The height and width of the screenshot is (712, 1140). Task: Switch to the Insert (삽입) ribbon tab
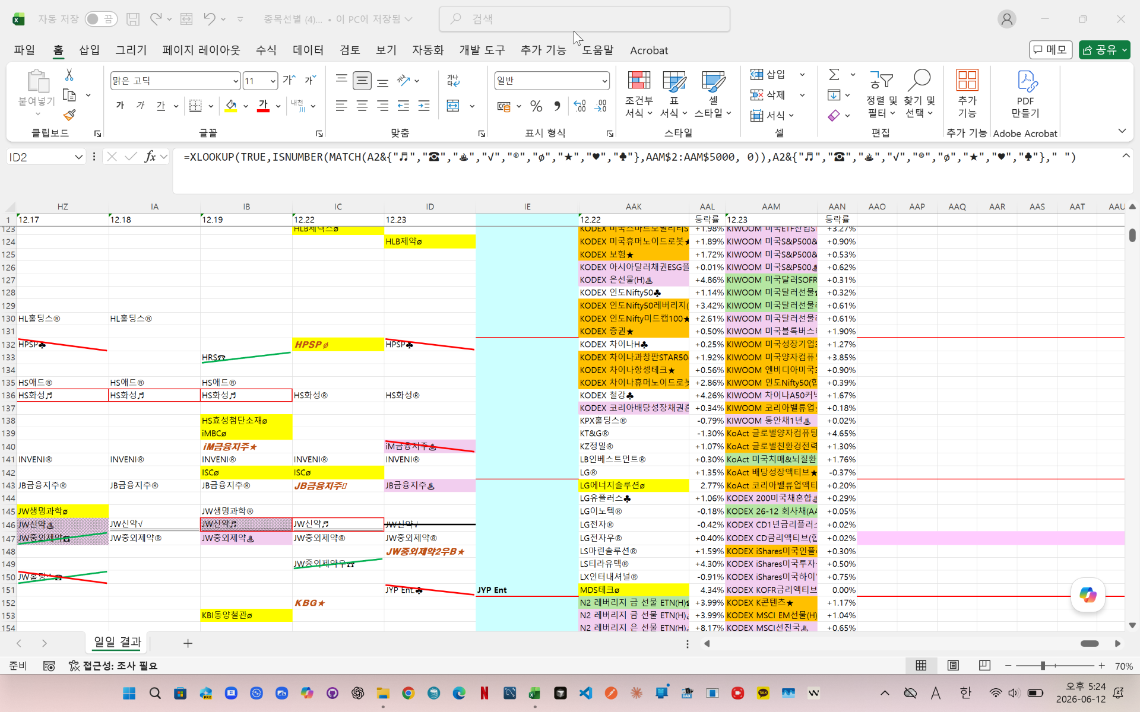coord(89,50)
